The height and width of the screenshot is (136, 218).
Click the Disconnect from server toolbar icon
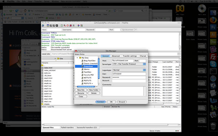[70, 25]
